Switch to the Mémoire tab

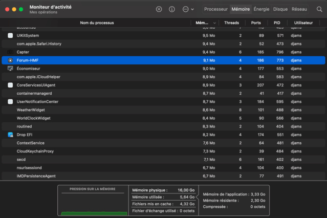point(241,9)
